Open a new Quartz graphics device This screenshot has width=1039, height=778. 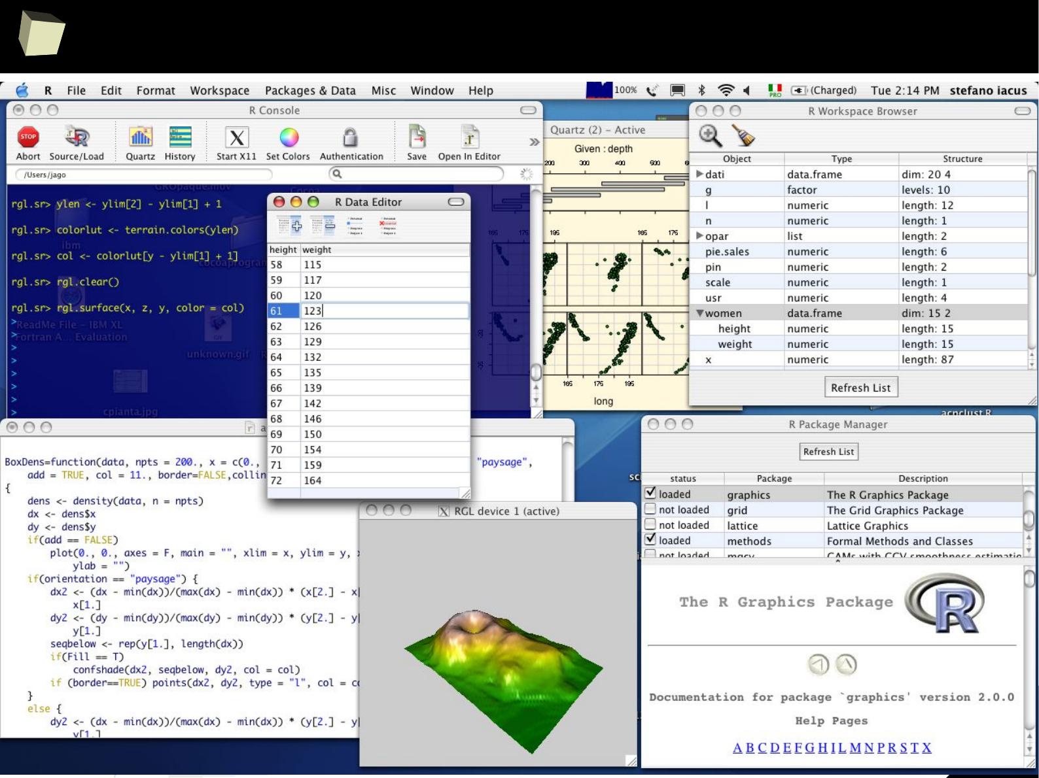[x=140, y=137]
